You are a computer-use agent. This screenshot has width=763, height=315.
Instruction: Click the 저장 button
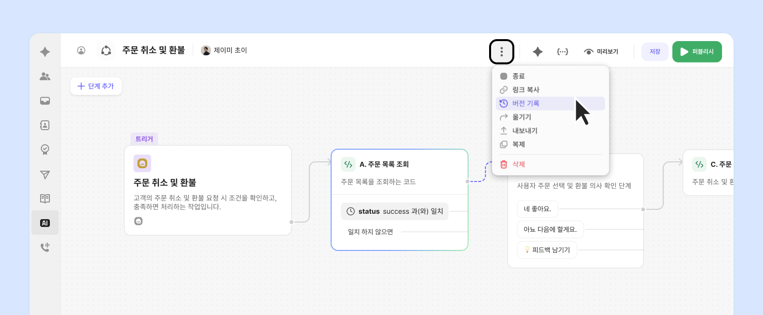click(x=654, y=52)
